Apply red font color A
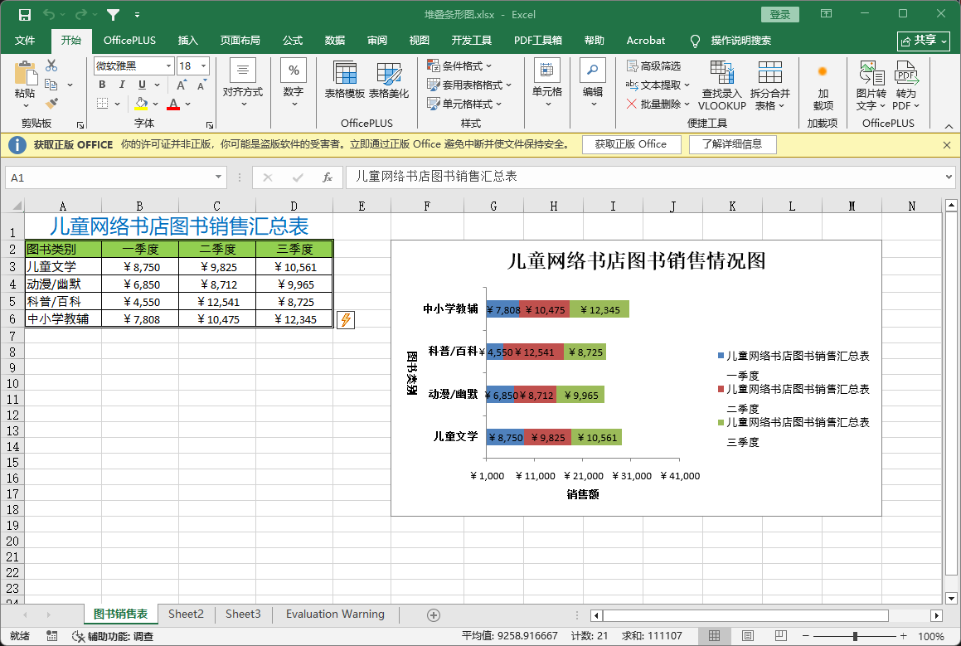 point(173,104)
